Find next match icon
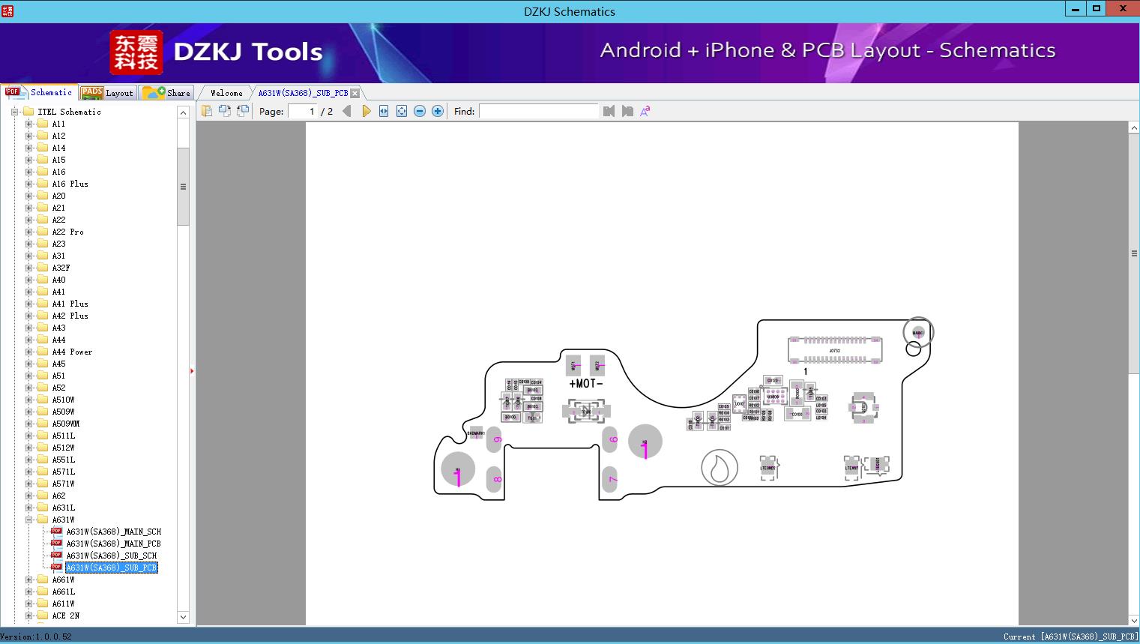This screenshot has height=644, width=1140. click(x=627, y=111)
